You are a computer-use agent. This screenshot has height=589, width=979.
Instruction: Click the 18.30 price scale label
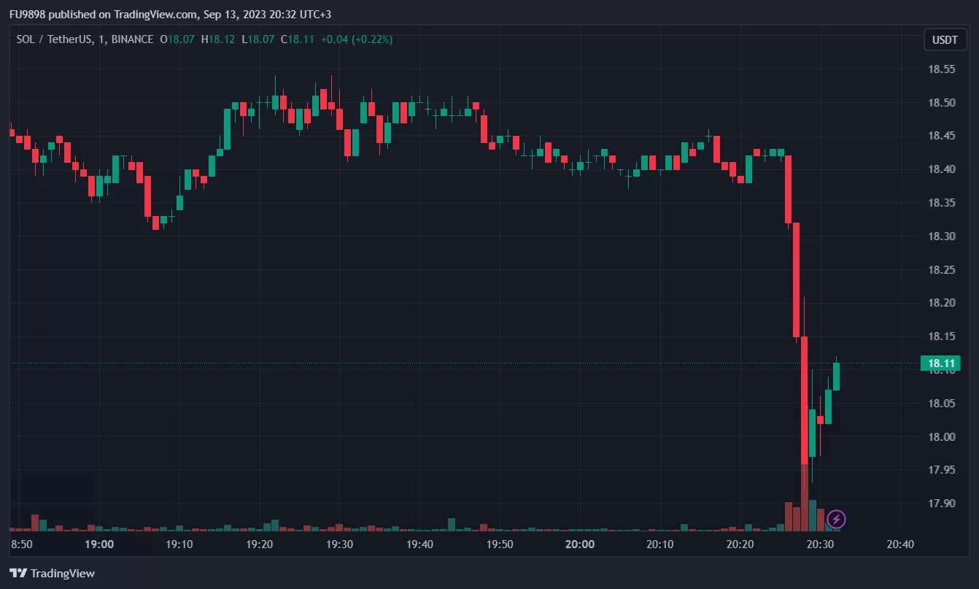coord(941,236)
